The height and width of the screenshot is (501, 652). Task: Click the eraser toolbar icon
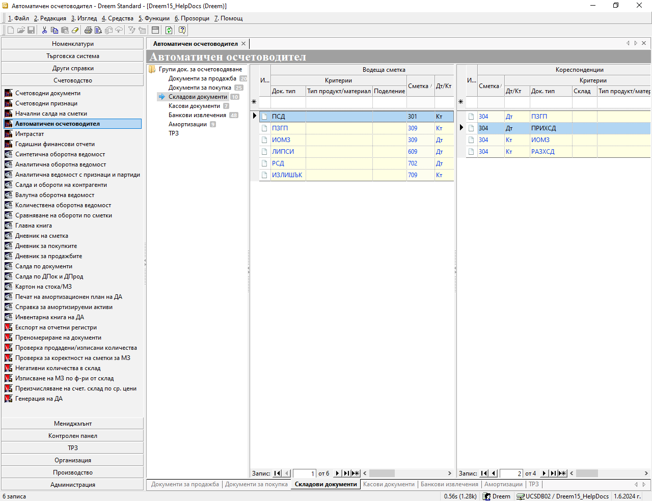tap(75, 30)
